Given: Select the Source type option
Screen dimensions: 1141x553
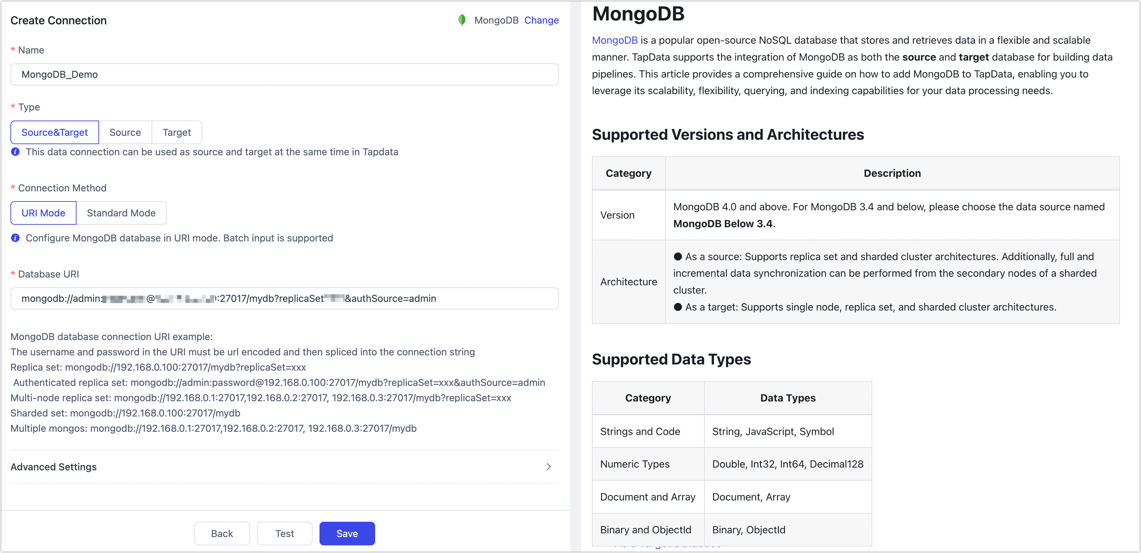Looking at the screenshot, I should pos(126,132).
